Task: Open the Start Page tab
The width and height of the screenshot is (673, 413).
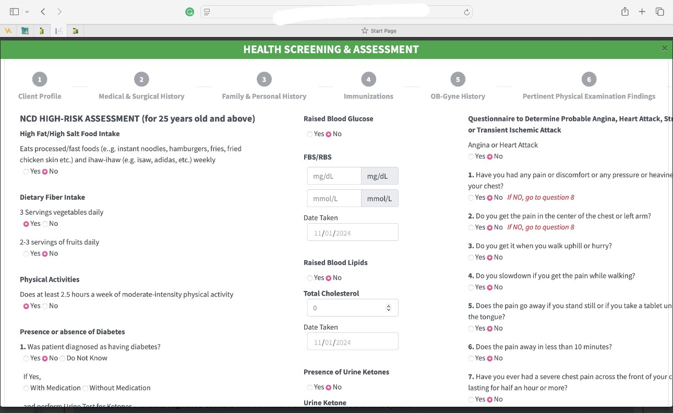Action: coord(379,31)
